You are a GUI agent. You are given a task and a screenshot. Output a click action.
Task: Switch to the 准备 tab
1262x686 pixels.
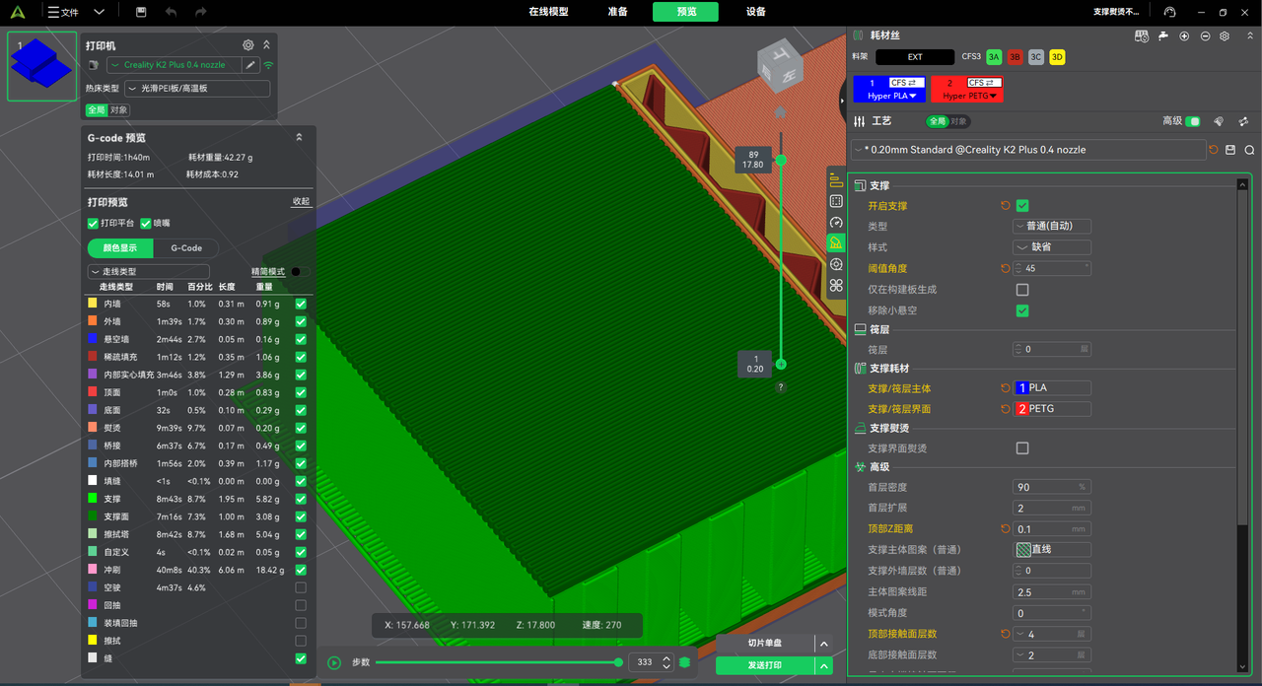coord(617,12)
